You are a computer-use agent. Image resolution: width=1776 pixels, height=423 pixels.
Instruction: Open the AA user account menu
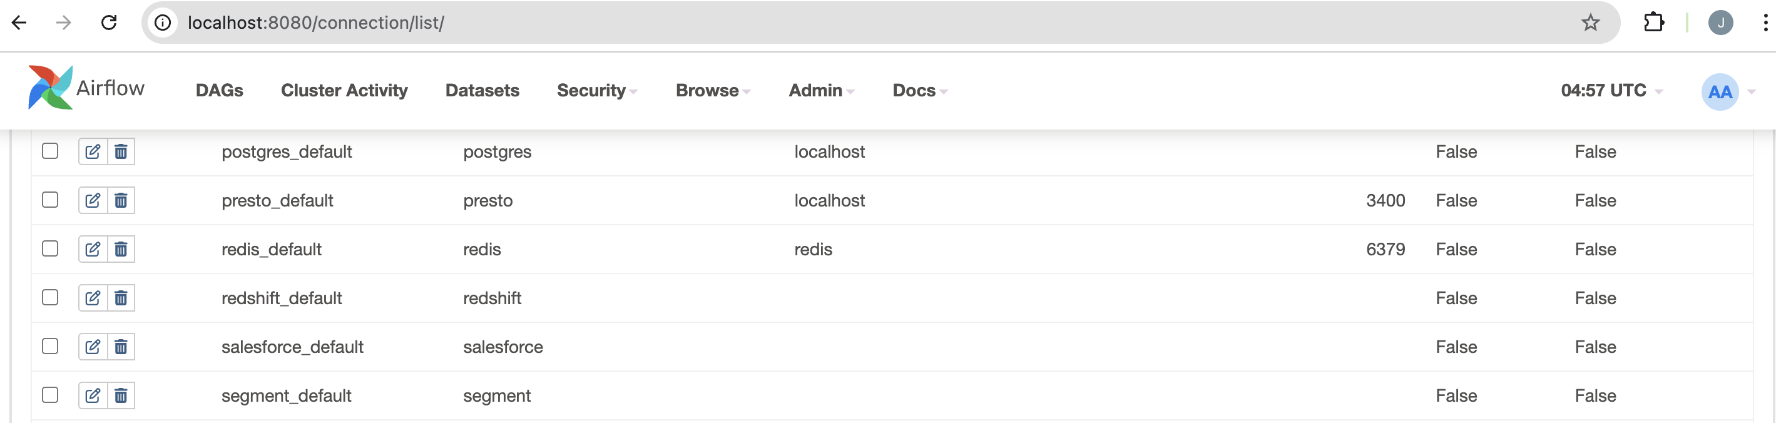tap(1728, 91)
